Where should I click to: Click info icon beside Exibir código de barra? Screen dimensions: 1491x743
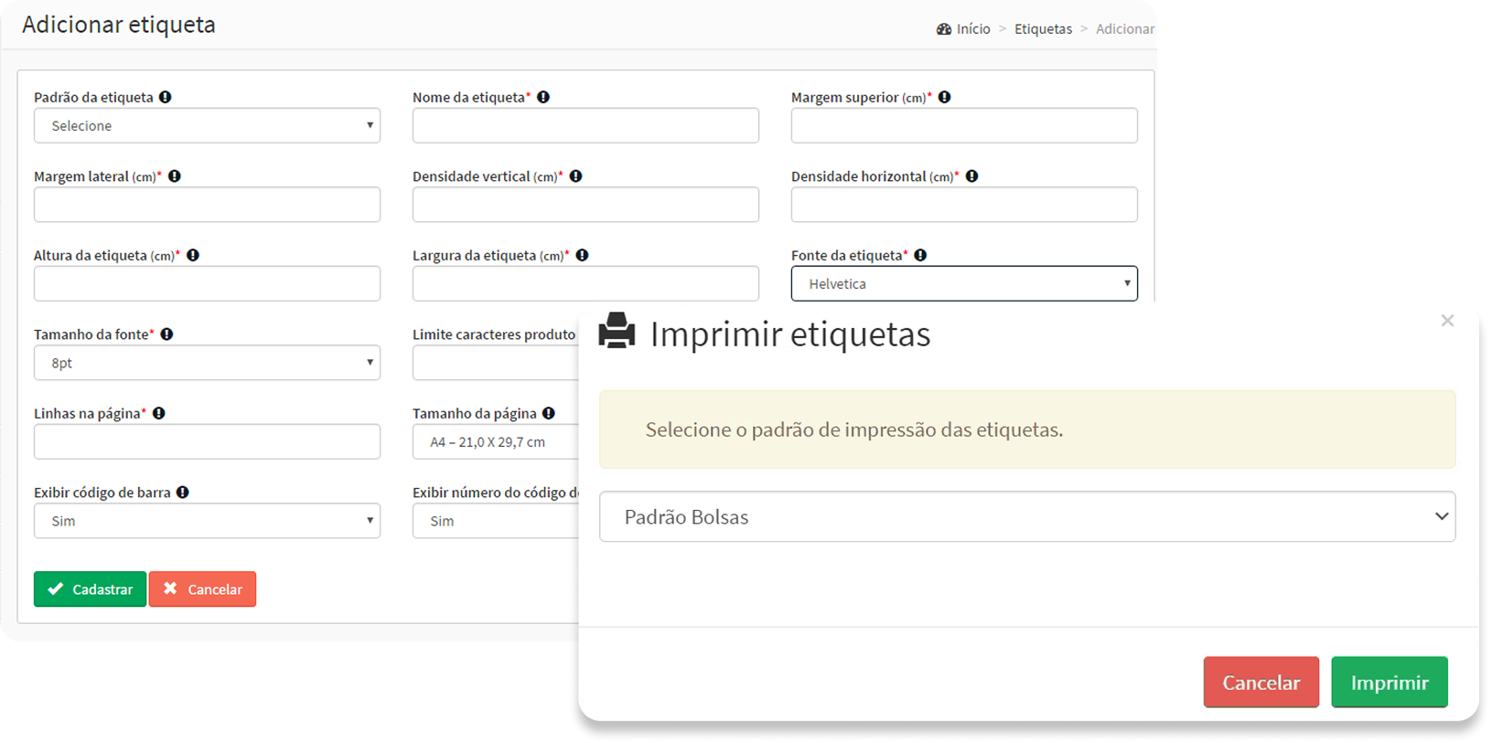[183, 492]
